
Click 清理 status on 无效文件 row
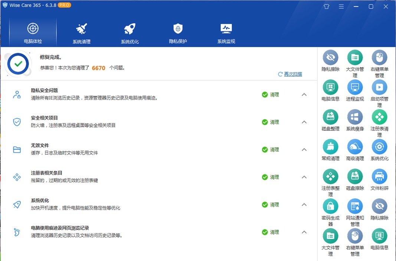[x=271, y=150]
